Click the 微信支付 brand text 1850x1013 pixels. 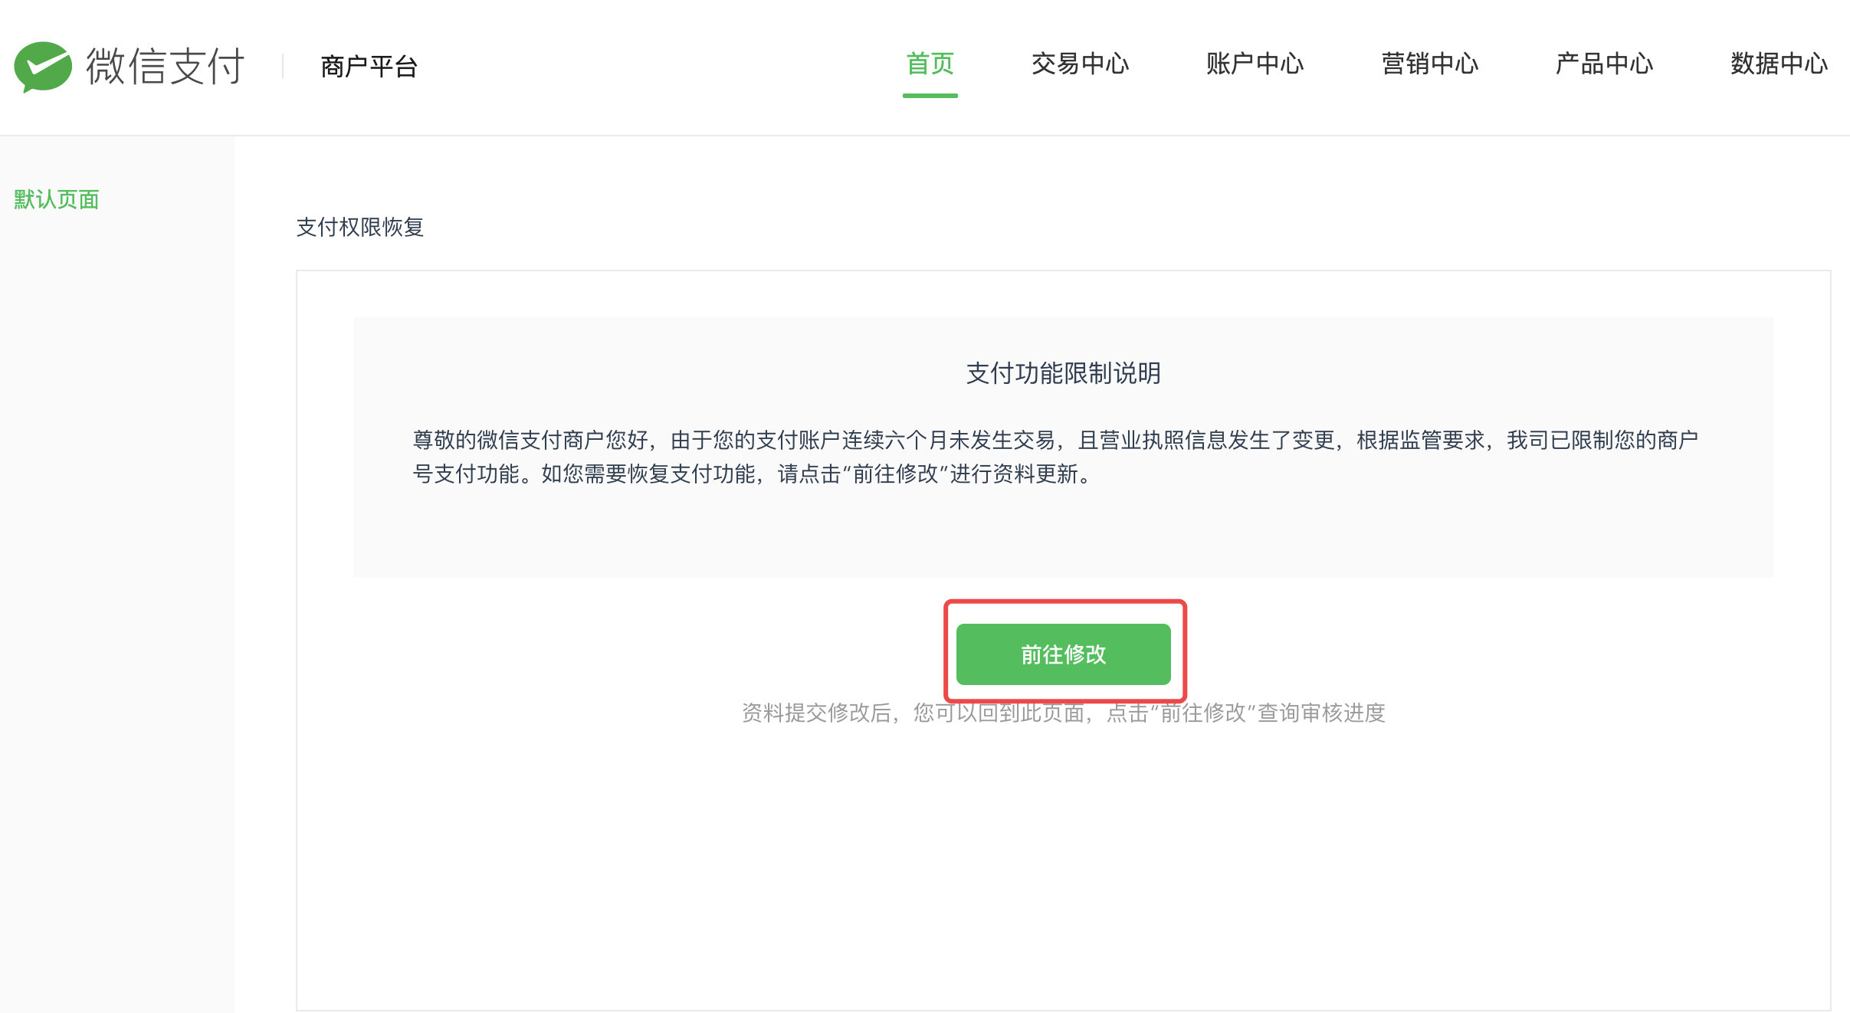tap(166, 66)
